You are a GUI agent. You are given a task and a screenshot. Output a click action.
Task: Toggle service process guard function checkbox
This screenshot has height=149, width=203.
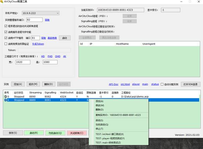point(6,32)
